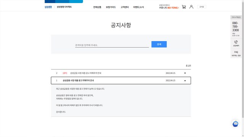Click the 2022.04.15 date on notice 2

[x=170, y=73]
